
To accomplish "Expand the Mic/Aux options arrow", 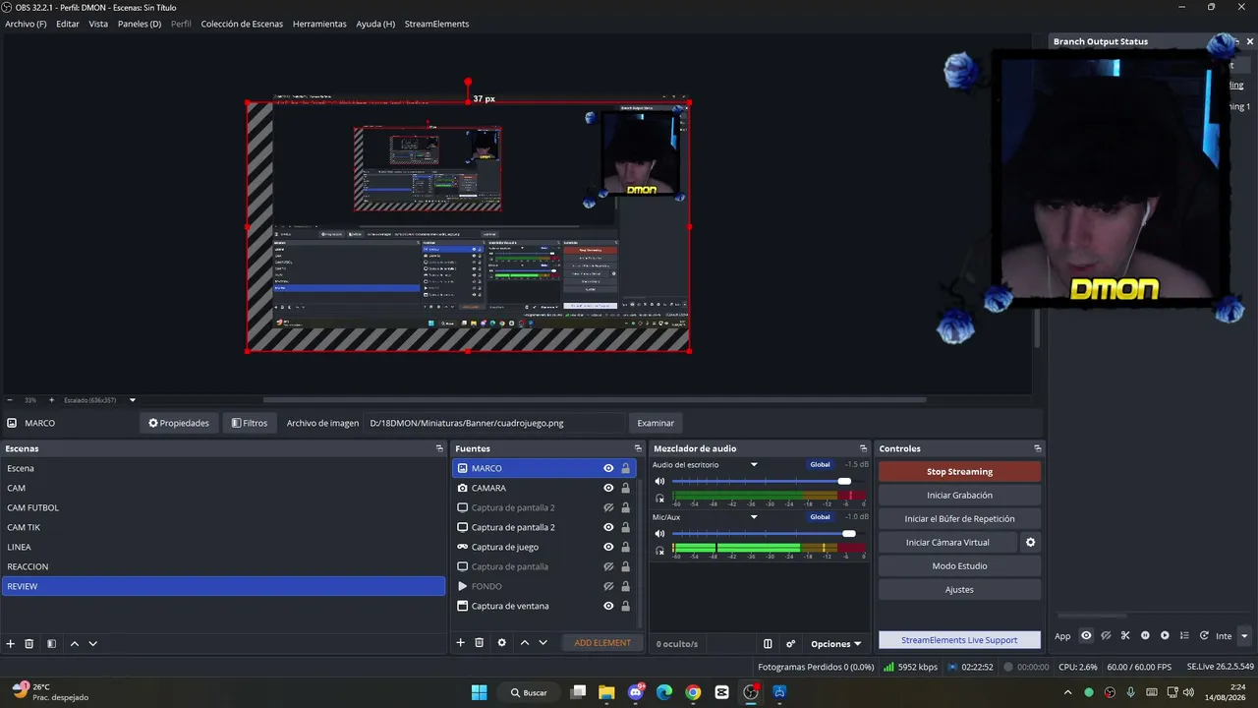I will (754, 516).
